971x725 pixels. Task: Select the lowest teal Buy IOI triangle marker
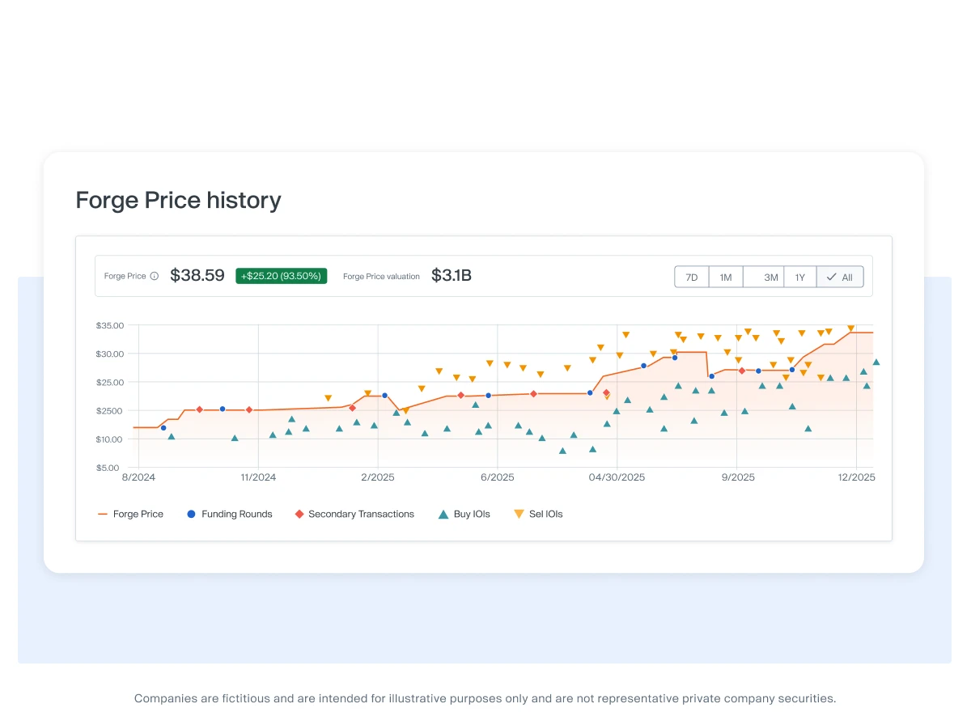point(562,451)
